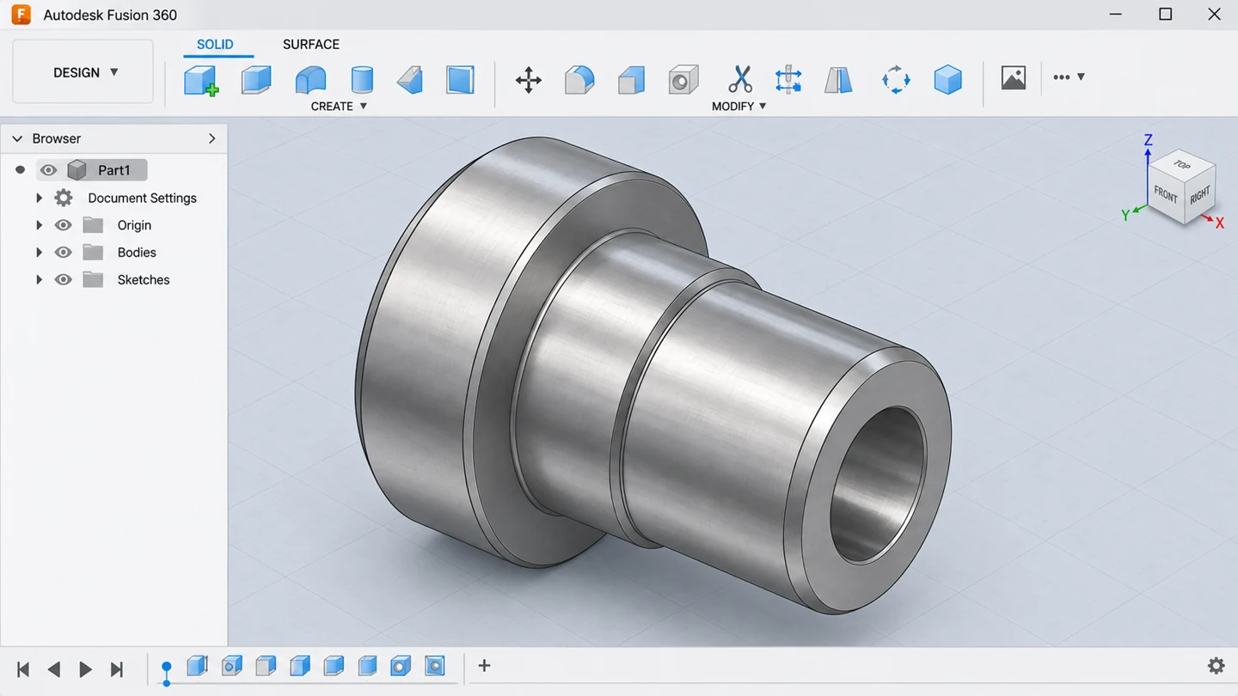Screen dimensions: 1238x696
Task: Expand the Origin folder arrow
Action: click(x=39, y=225)
